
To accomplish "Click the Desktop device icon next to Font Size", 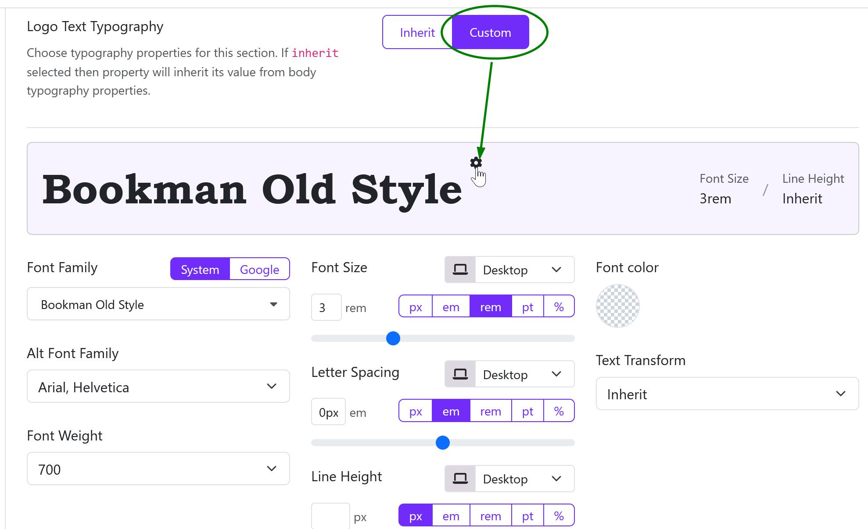I will [459, 270].
